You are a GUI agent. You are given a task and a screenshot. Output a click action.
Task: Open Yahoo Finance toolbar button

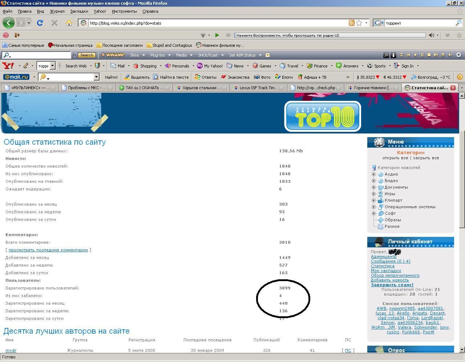click(317, 66)
